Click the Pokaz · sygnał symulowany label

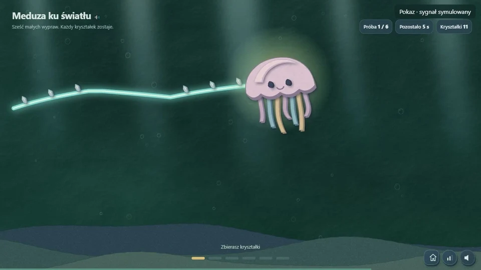[x=435, y=12]
